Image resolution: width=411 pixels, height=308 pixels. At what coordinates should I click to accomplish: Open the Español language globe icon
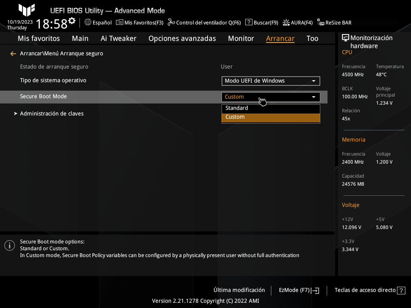[88, 22]
